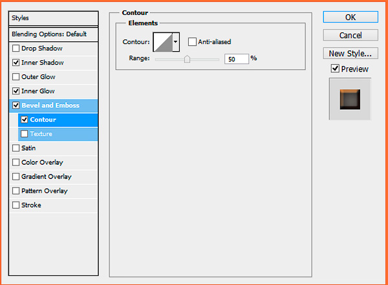Open the contour picker dropdown arrow
Viewport: 388px width, 285px height.
176,42
